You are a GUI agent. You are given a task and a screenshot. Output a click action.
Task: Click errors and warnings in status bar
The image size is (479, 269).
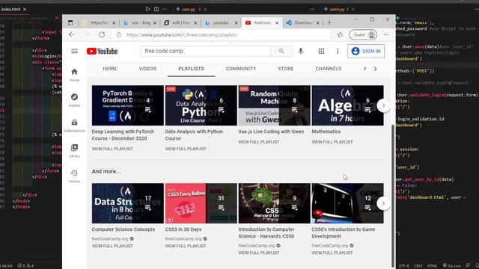(x=25, y=266)
